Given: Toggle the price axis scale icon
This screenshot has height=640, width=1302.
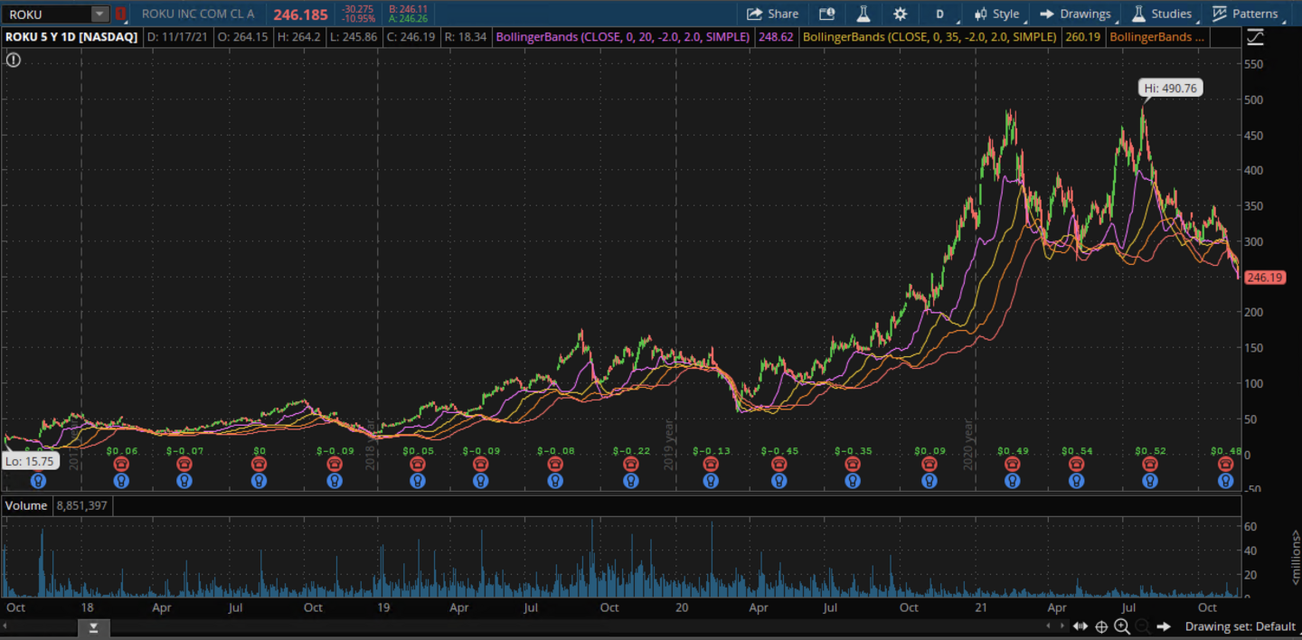Looking at the screenshot, I should pos(1255,37).
